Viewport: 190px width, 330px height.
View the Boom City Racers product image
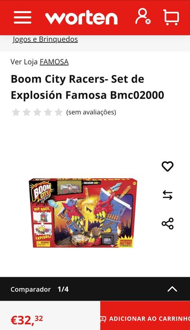(83, 213)
